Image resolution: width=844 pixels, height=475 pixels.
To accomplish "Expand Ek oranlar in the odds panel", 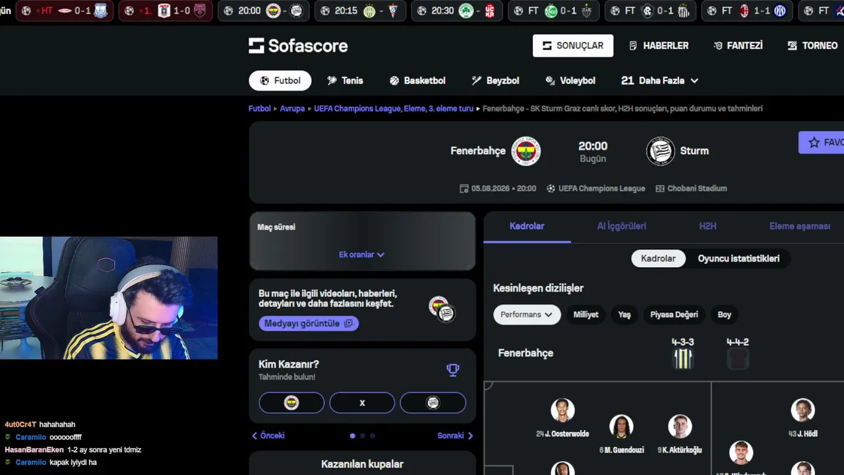I will coord(361,255).
